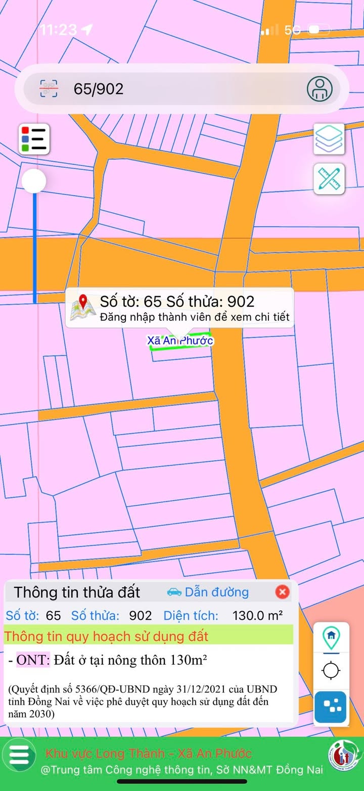The height and width of the screenshot is (791, 364).
Task: Tap the home location pin icon
Action: 331,637
